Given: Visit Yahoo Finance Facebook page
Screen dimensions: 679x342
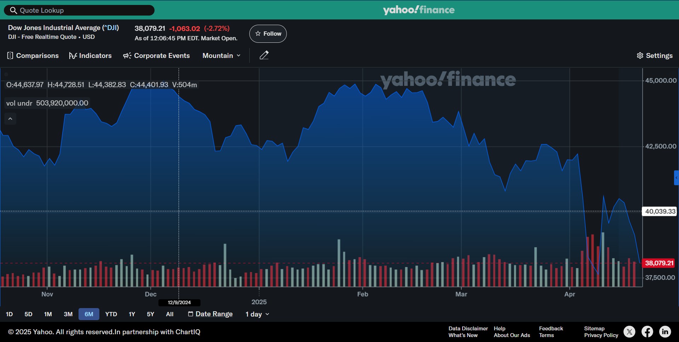Looking at the screenshot, I should tap(647, 332).
